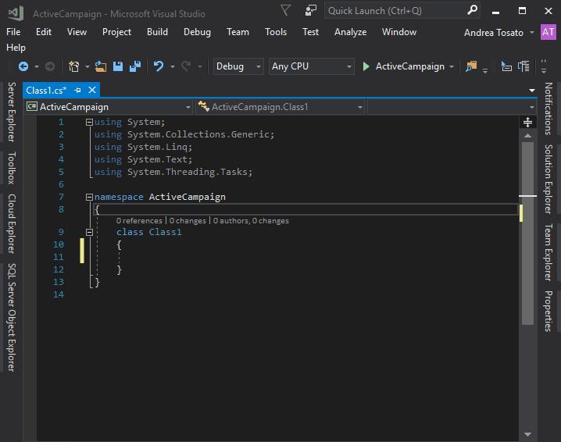Collapse the namespace ActiveCampaign block
Screen dimensions: 561x442
89,197
